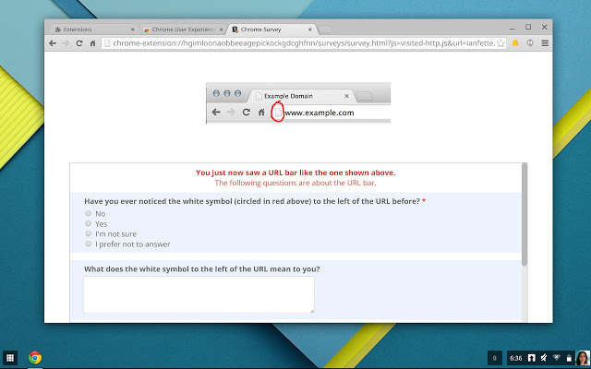Image resolution: width=591 pixels, height=369 pixels.
Task: Maximize the Chrome window
Action: 528,27
